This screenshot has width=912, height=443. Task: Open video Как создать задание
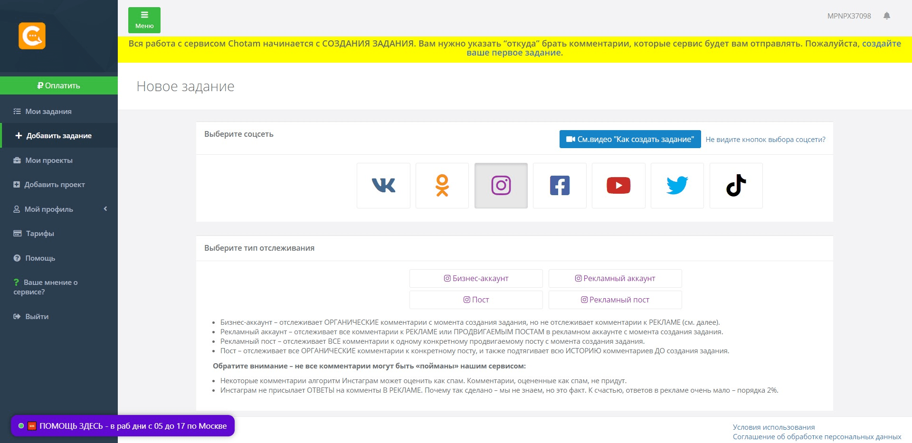(630, 139)
